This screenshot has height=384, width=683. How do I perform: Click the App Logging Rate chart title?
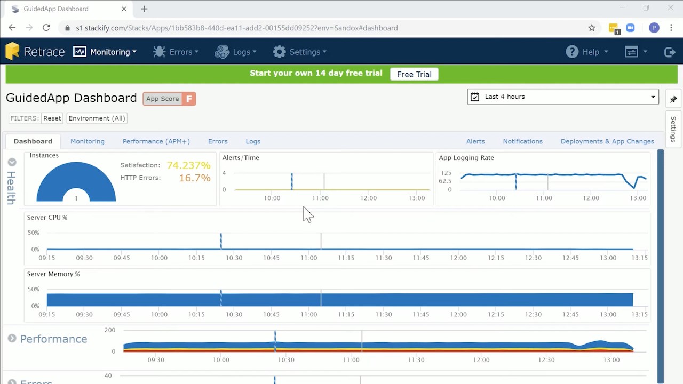[x=466, y=158]
